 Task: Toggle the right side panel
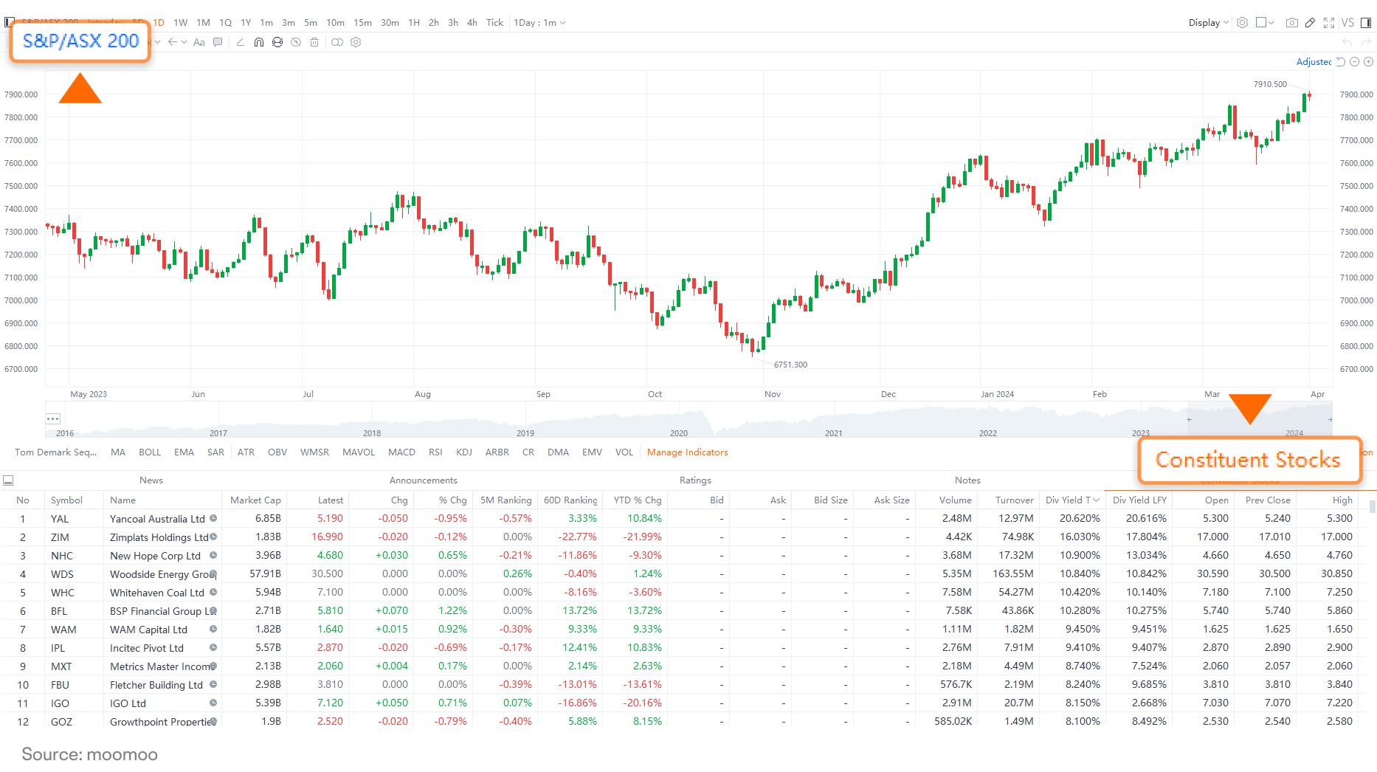point(1366,23)
